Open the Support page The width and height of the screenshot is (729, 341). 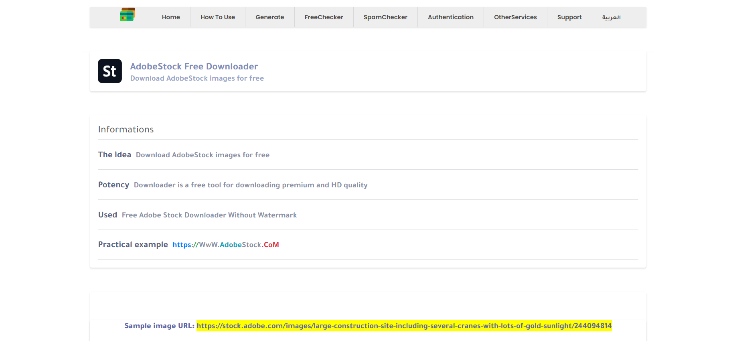click(569, 17)
